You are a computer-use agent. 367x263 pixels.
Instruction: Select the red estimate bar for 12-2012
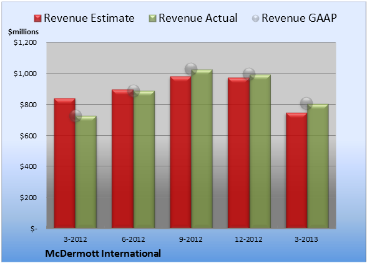pos(238,153)
